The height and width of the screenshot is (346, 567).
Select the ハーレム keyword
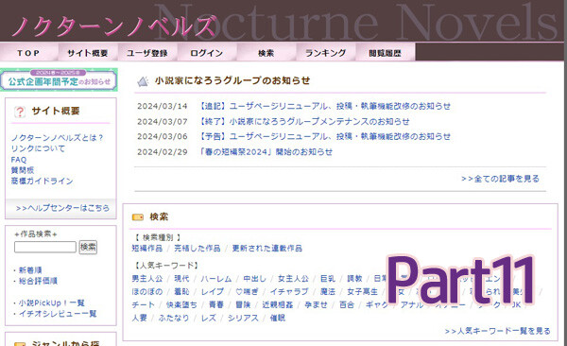point(215,279)
